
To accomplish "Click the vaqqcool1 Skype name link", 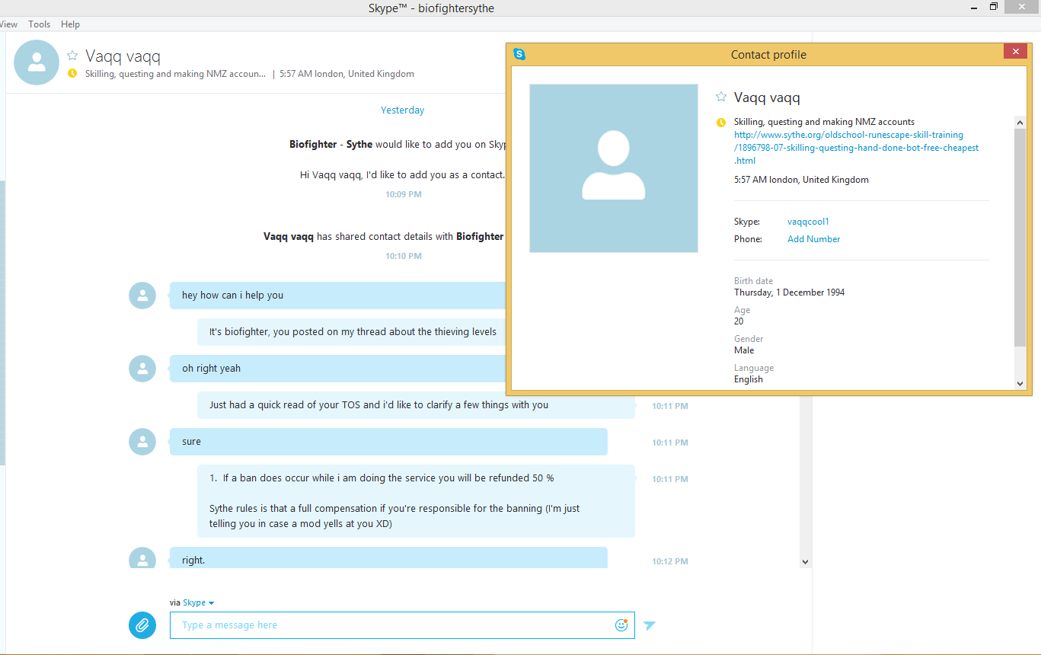I will click(808, 222).
